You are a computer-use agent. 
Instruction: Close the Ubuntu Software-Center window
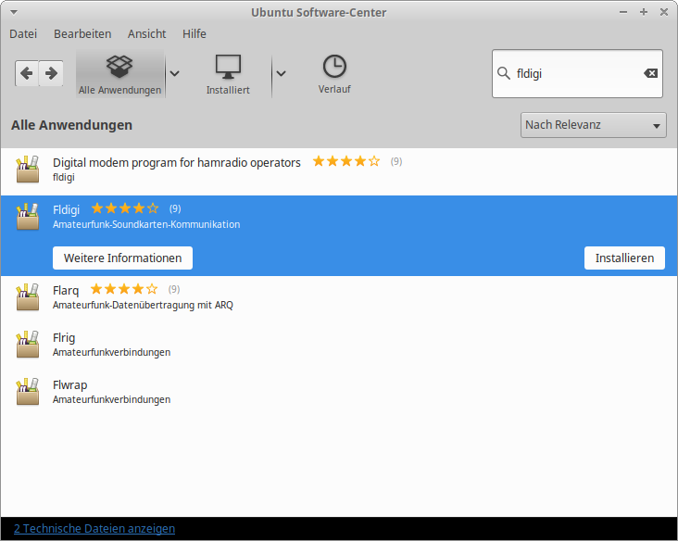tap(664, 12)
